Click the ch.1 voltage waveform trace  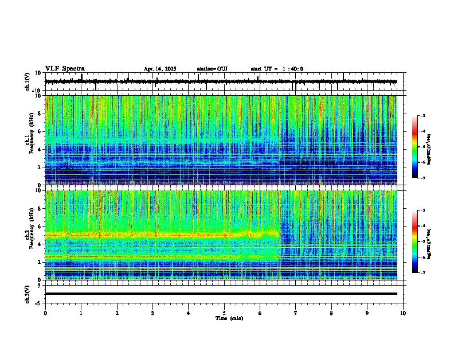coord(221,81)
